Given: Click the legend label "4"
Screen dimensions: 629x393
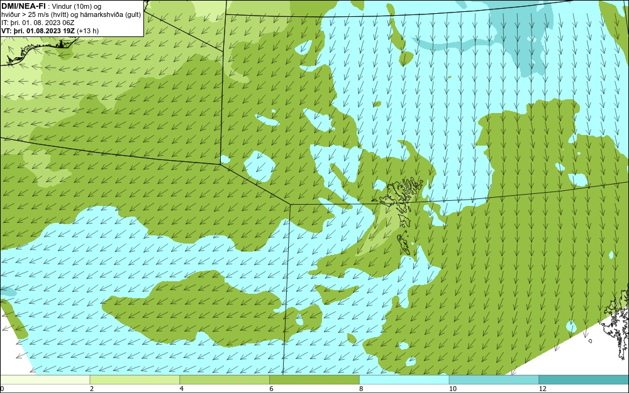Looking at the screenshot, I should coord(182,389).
